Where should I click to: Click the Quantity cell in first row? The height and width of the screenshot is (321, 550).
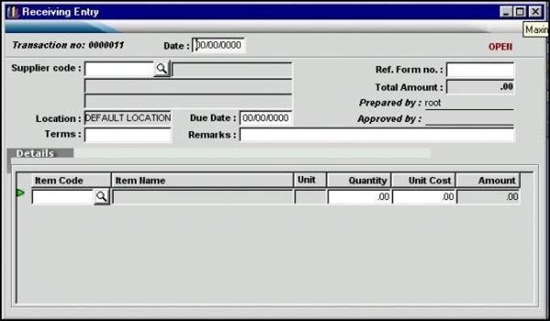(359, 196)
